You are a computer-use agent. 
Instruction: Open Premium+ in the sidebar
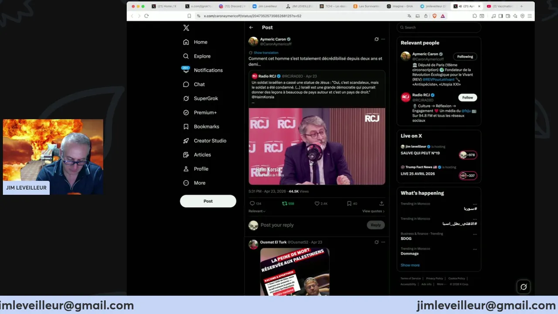[x=200, y=113]
